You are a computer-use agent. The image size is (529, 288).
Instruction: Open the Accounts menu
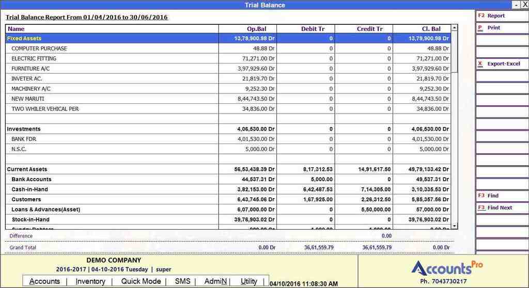coord(44,281)
